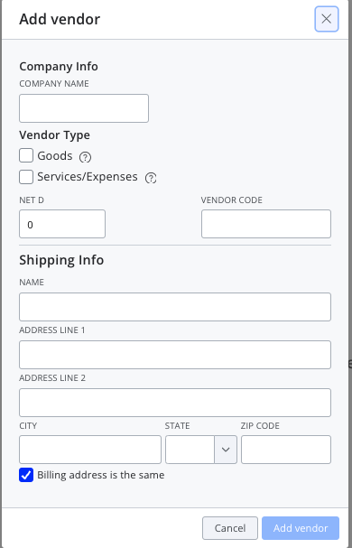Click the Goods help question-mark icon
Image resolution: width=352 pixels, height=548 pixels.
click(85, 157)
